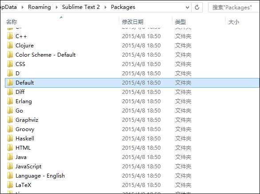This screenshot has width=260, height=194.
Task: Click the Erlang folder icon
Action: [x=10, y=101]
